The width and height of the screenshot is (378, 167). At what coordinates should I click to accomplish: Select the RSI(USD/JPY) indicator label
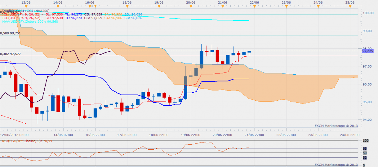coord(27,141)
